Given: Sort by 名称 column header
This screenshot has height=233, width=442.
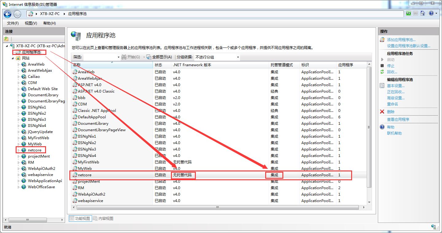Looking at the screenshot, I should tap(112, 65).
